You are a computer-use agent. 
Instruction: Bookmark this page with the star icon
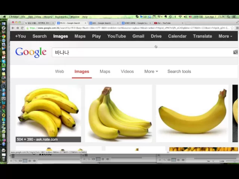pyautogui.click(x=232, y=28)
